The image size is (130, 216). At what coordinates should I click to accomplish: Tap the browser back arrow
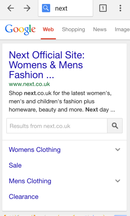pos(11,8)
